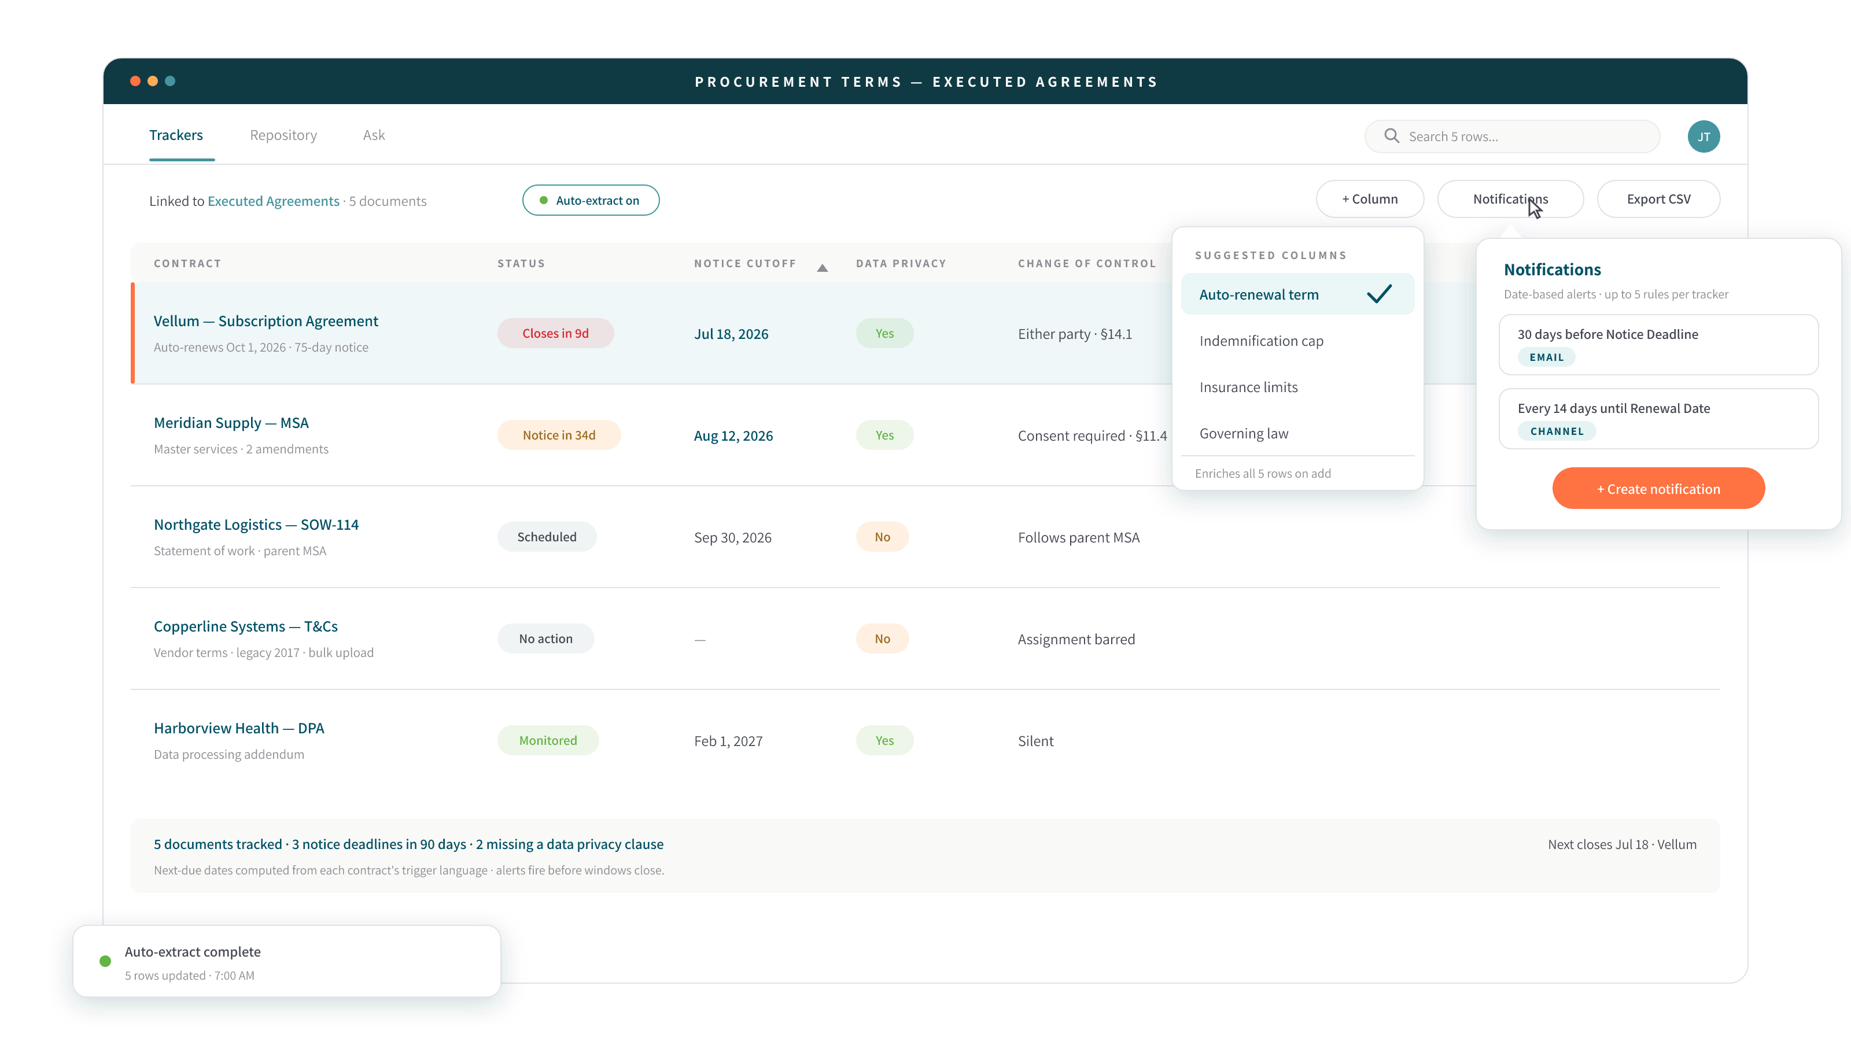Click the EMAIL tag
Viewport: 1851px width, 1041px height.
pos(1546,357)
